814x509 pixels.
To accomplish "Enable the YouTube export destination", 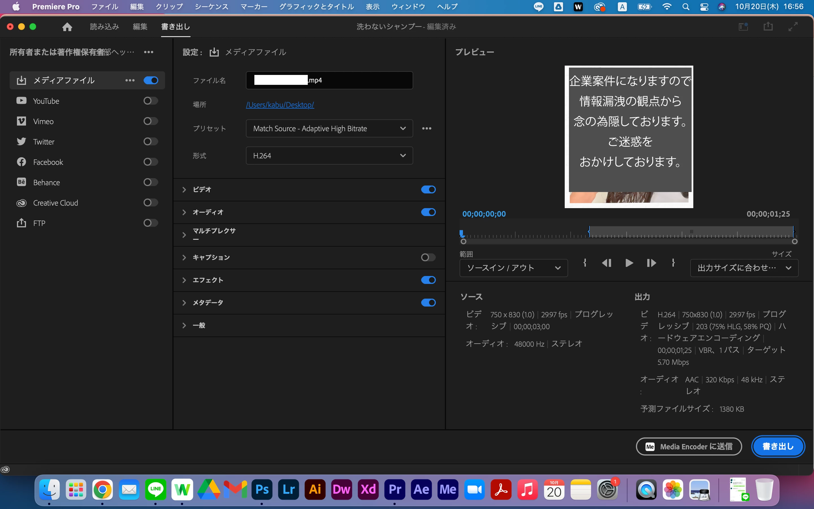I will click(x=150, y=101).
